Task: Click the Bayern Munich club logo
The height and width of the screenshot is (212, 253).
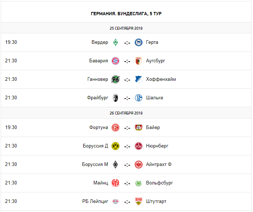Action: point(115,61)
